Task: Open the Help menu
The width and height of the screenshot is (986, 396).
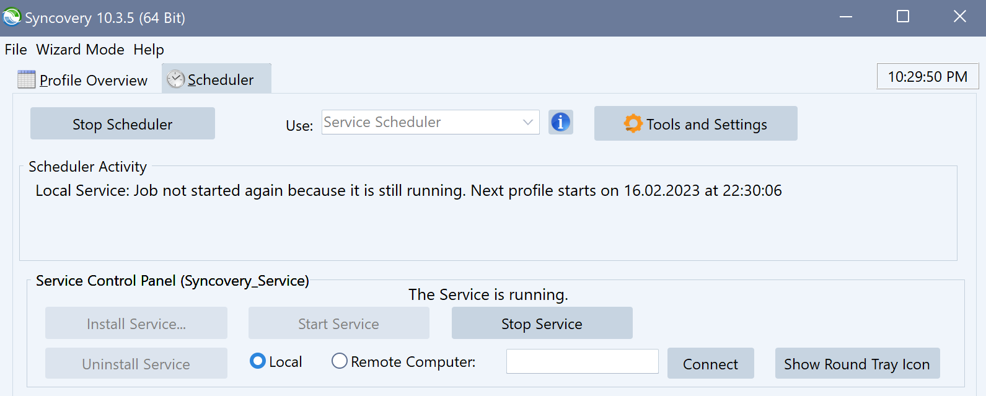Action: click(x=149, y=50)
